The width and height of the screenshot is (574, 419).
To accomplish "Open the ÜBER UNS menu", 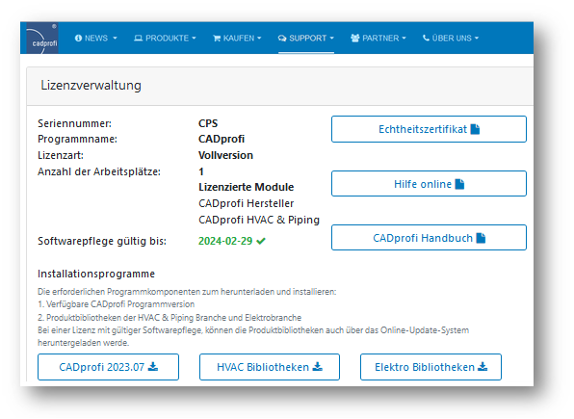I will click(x=451, y=39).
